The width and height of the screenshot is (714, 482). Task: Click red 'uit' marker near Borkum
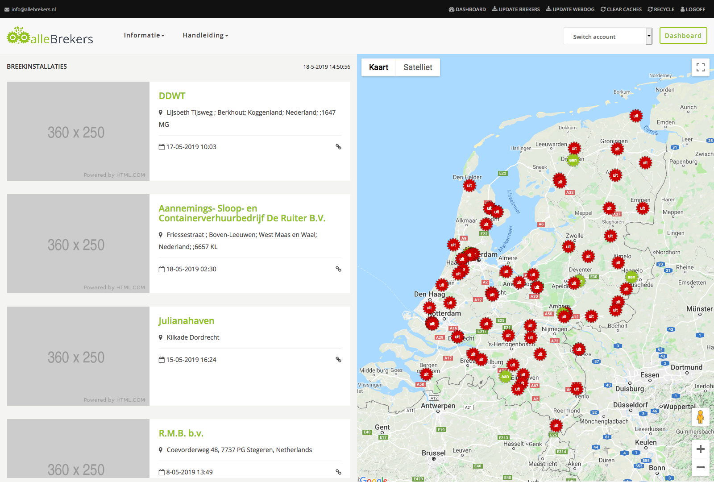pyautogui.click(x=636, y=116)
